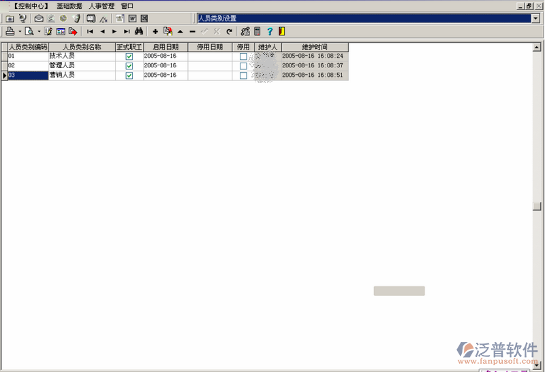545x372 pixels.
Task: Open the 【控制中心】 menu
Action: pyautogui.click(x=31, y=6)
